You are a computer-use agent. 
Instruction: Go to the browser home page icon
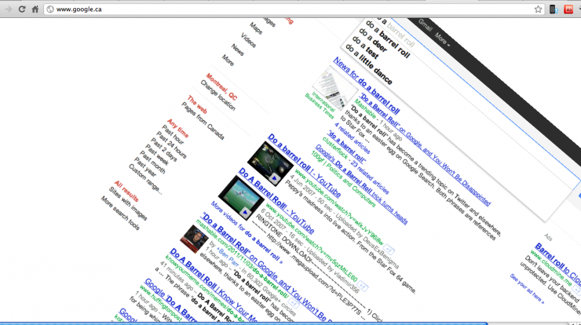pyautogui.click(x=35, y=9)
